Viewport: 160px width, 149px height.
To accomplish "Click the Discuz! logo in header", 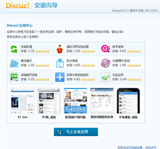I will coord(18,6).
